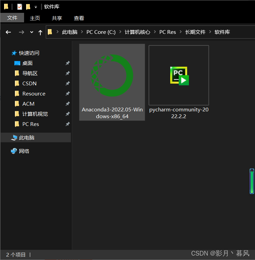255x260 pixels.
Task: Click the pin icon beside sidebar PC Res
Action: click(67, 124)
